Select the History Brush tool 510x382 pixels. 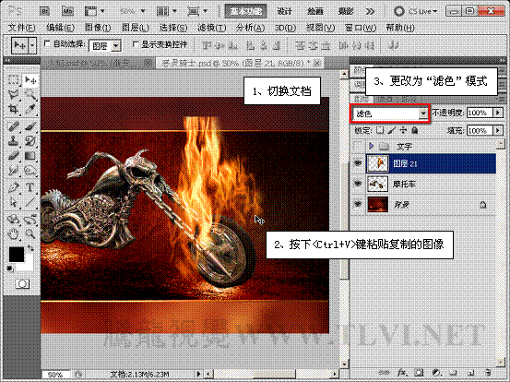(x=30, y=141)
